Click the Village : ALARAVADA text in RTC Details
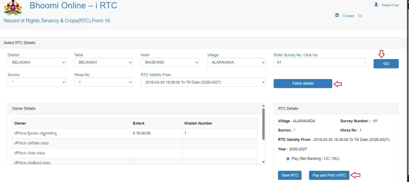 pyautogui.click(x=297, y=121)
